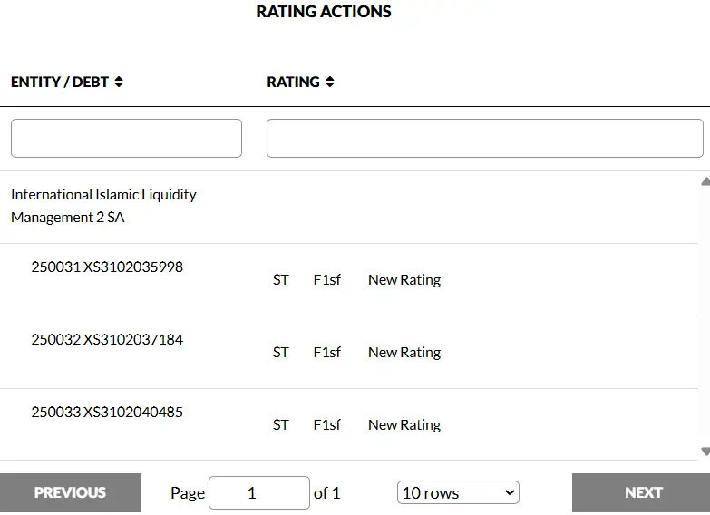Select debt row 250032 XS3102037184
The height and width of the screenshot is (515, 710).
coord(107,340)
